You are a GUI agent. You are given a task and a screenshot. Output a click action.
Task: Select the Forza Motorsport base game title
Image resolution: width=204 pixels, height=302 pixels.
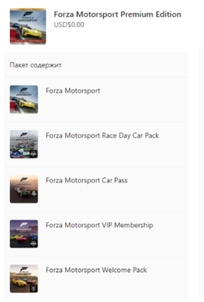pyautogui.click(x=73, y=91)
